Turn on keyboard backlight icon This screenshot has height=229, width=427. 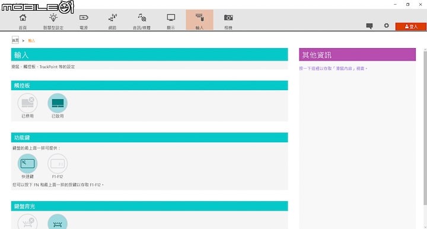[x=58, y=222]
